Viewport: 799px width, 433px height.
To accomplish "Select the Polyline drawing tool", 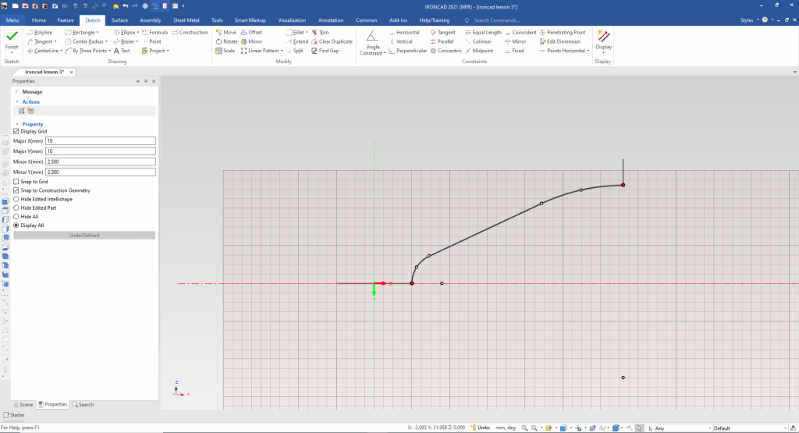I will [39, 32].
